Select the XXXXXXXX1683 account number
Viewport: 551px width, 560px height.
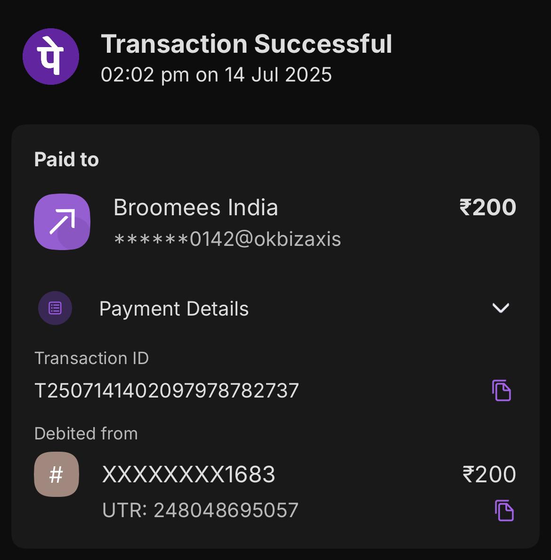[188, 474]
